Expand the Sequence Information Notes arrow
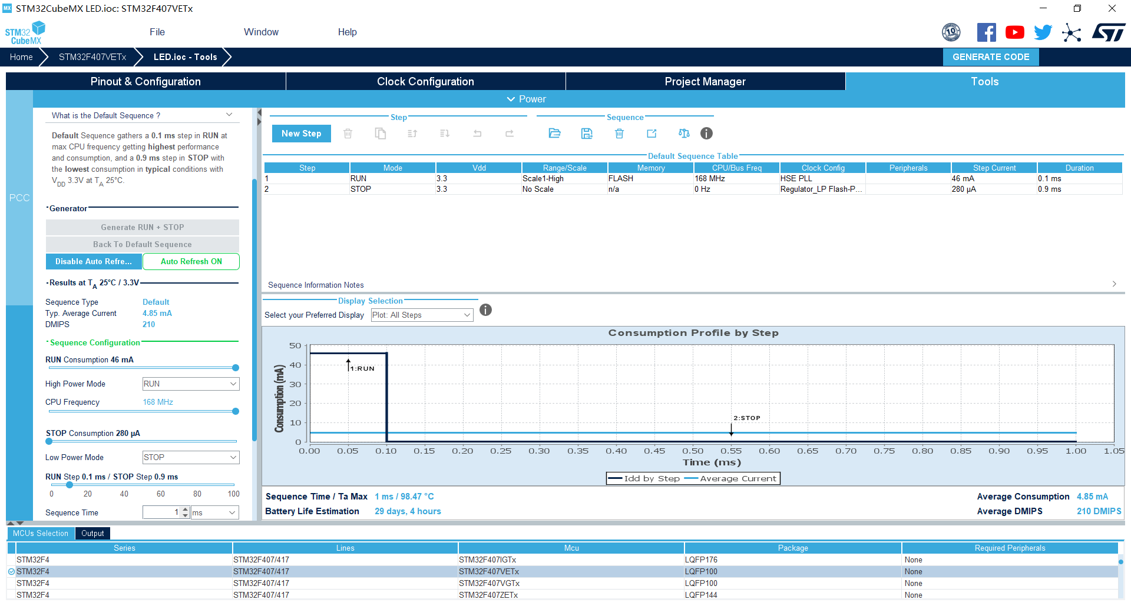 (1114, 284)
